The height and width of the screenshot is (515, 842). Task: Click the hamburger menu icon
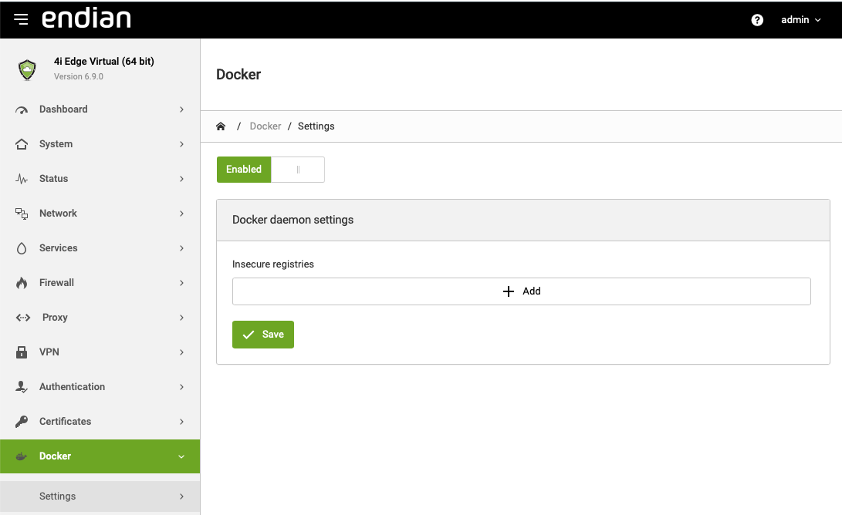(21, 19)
